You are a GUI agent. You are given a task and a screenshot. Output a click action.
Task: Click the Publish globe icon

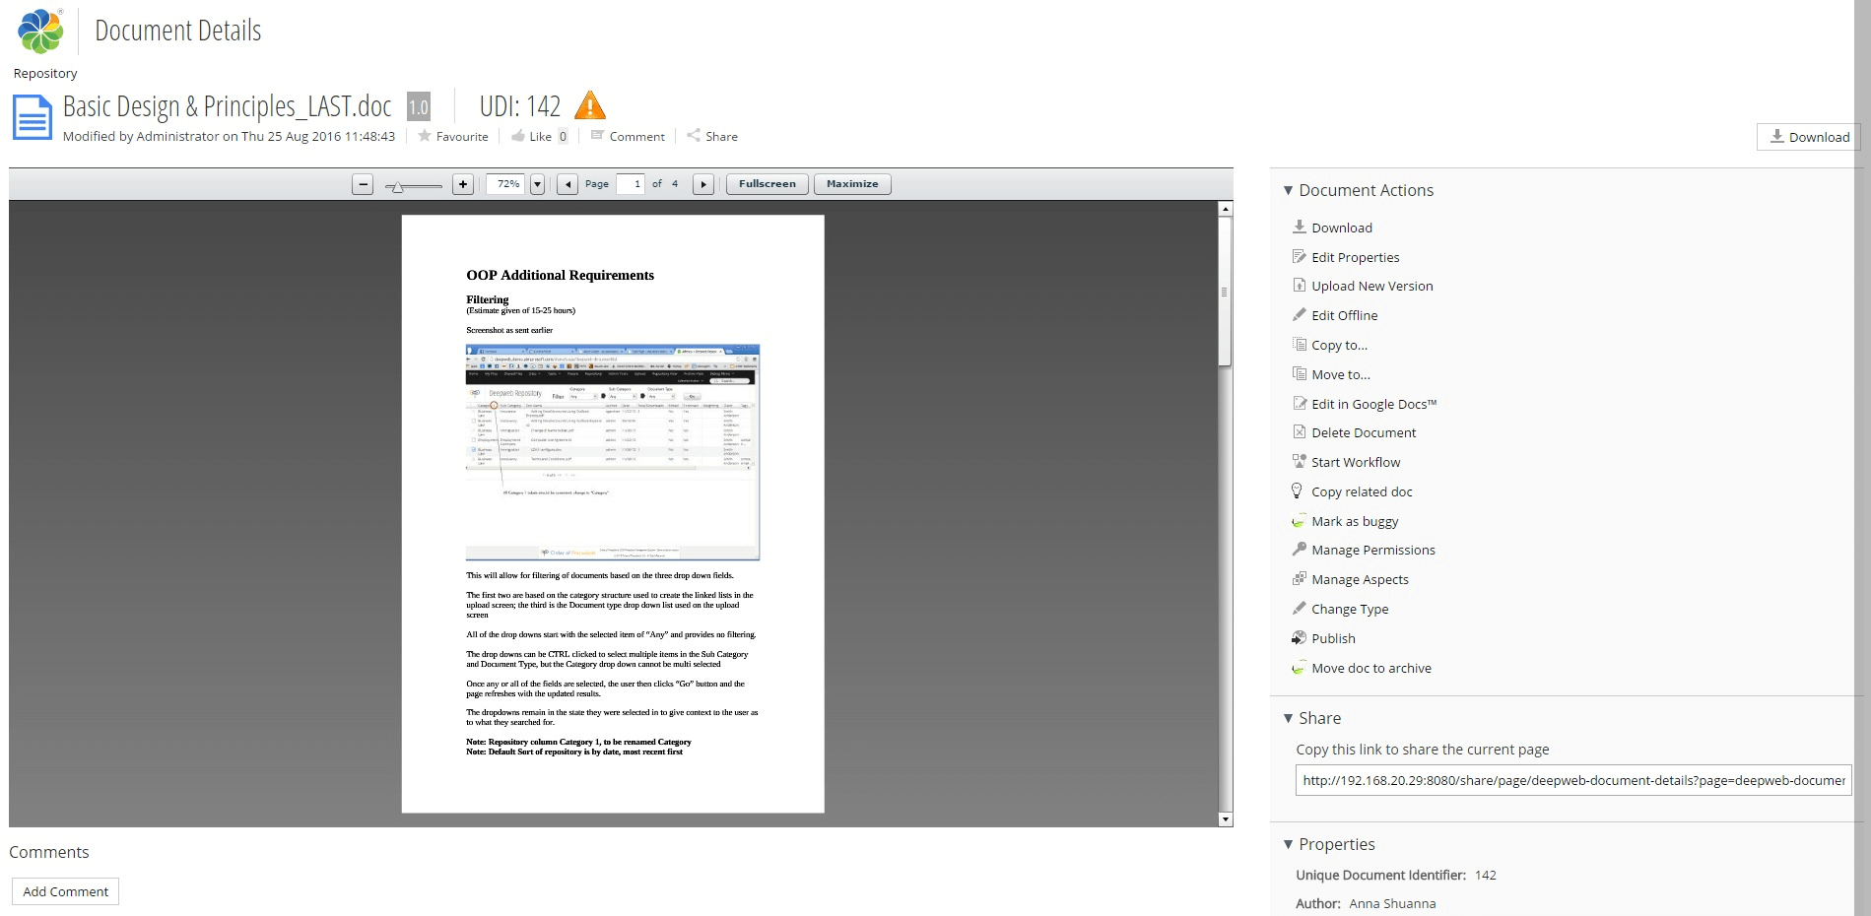point(1299,637)
